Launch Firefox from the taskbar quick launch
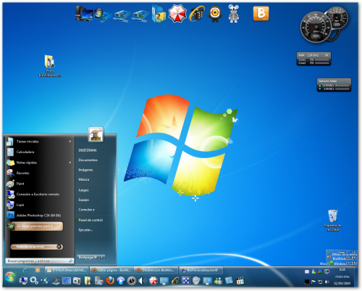Screen dimensions: 362x291 click(x=110, y=281)
